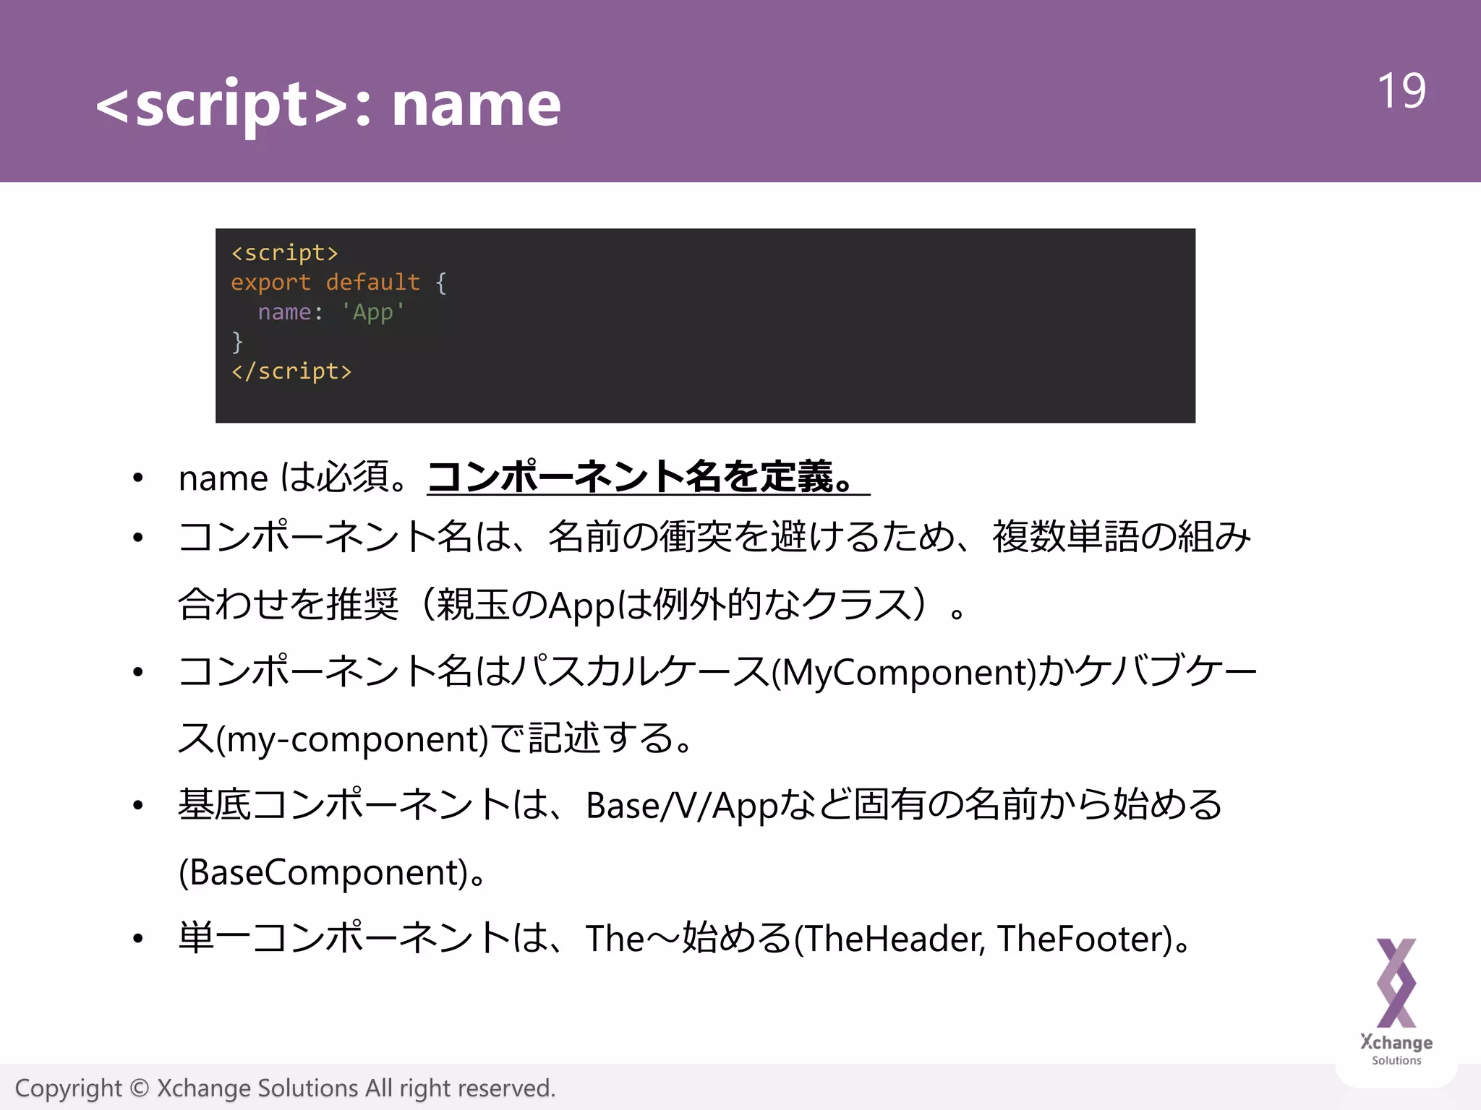
Task: Click the bullet line mentioning '(MyComponent)'
Action: tap(717, 671)
